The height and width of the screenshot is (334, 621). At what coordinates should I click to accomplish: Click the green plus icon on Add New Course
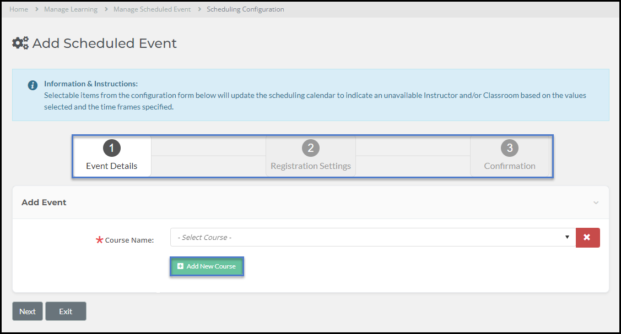(181, 266)
